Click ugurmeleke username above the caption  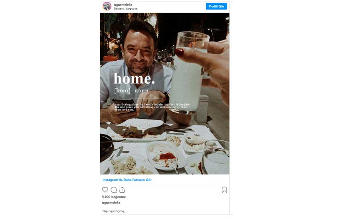111,203
